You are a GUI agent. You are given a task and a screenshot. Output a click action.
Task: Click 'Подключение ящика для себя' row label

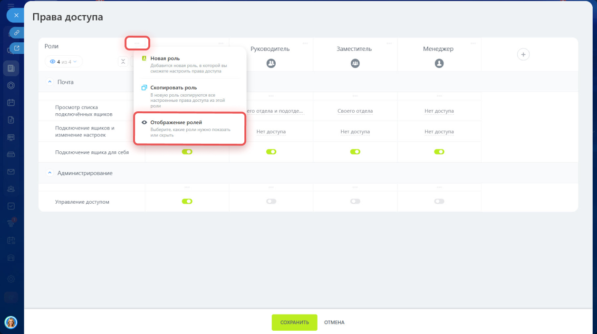(x=92, y=152)
